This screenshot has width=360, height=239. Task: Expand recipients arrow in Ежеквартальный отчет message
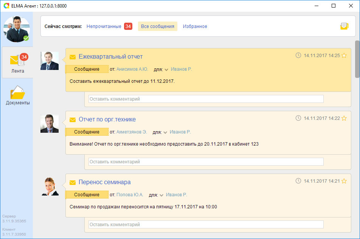166,70
